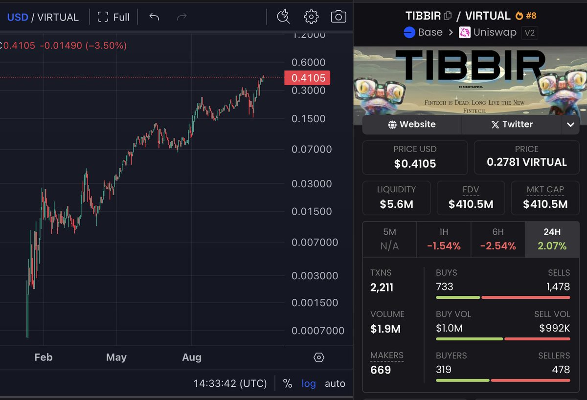Open the token Twitter button
The height and width of the screenshot is (400, 587).
tap(512, 124)
